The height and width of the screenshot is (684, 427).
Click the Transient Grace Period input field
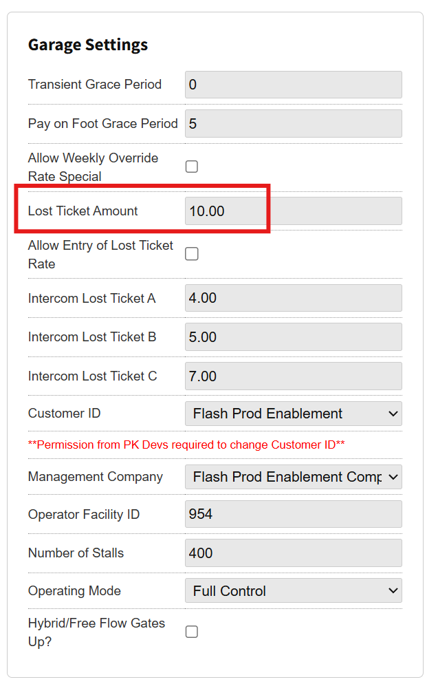click(293, 85)
